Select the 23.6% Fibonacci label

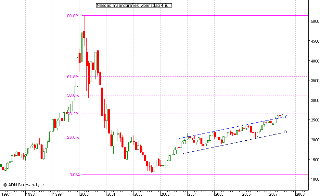pos(73,137)
